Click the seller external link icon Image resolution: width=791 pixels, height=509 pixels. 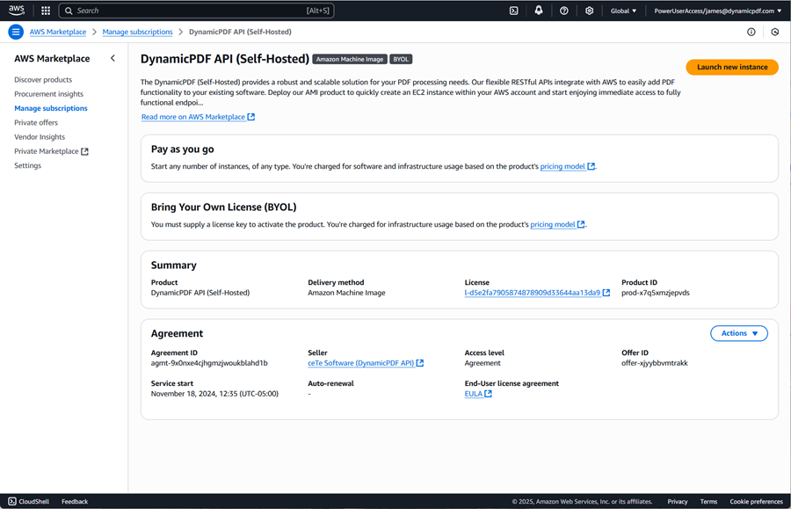pyautogui.click(x=420, y=363)
